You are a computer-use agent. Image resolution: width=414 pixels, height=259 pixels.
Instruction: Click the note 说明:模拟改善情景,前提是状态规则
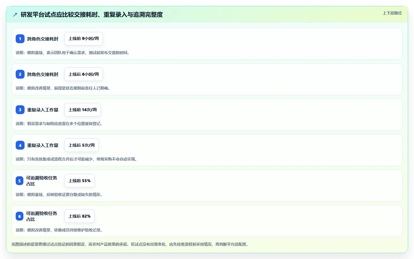click(x=64, y=88)
